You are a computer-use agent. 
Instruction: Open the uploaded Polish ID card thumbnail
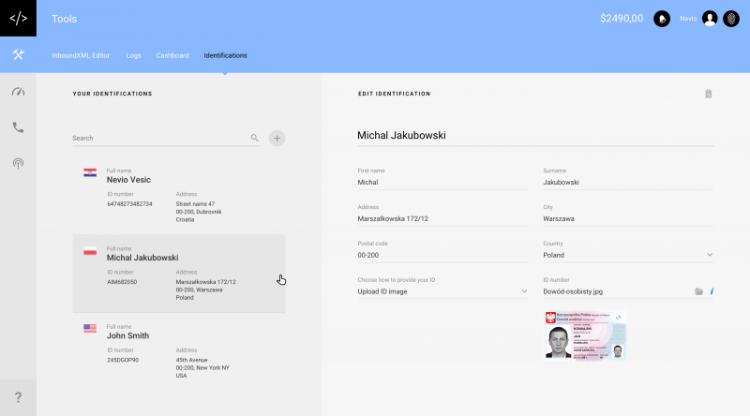[584, 335]
